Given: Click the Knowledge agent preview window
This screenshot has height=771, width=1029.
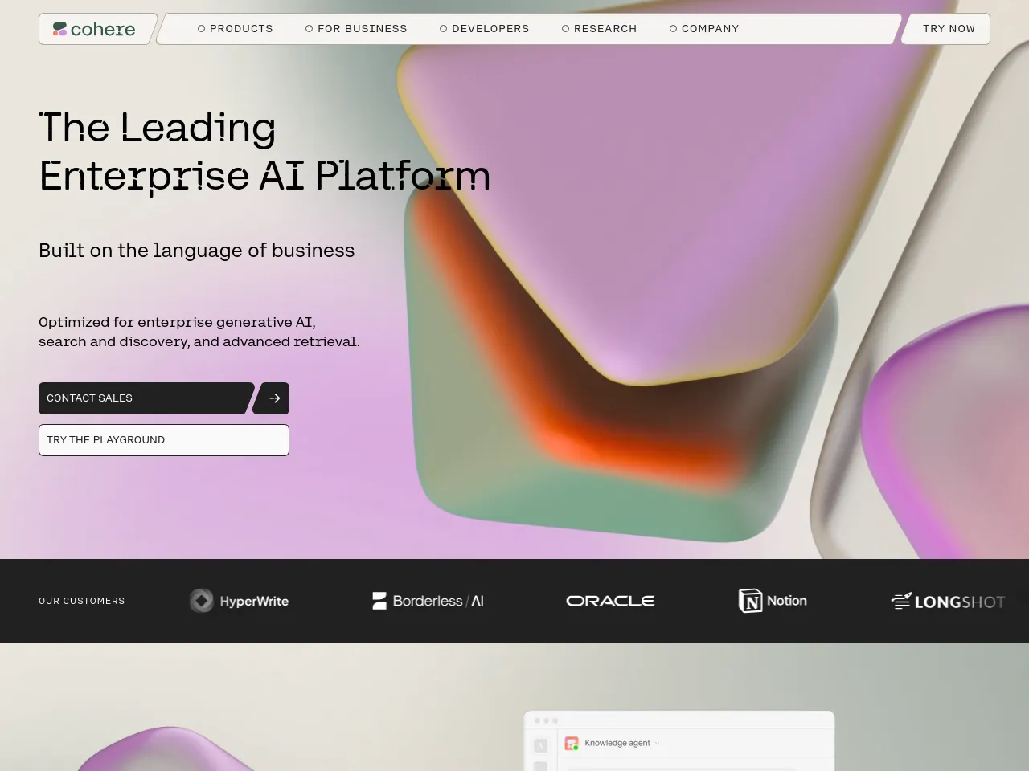Looking at the screenshot, I should (x=679, y=741).
